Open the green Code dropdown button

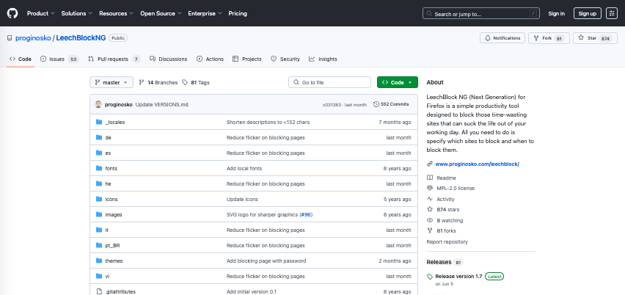(x=398, y=82)
